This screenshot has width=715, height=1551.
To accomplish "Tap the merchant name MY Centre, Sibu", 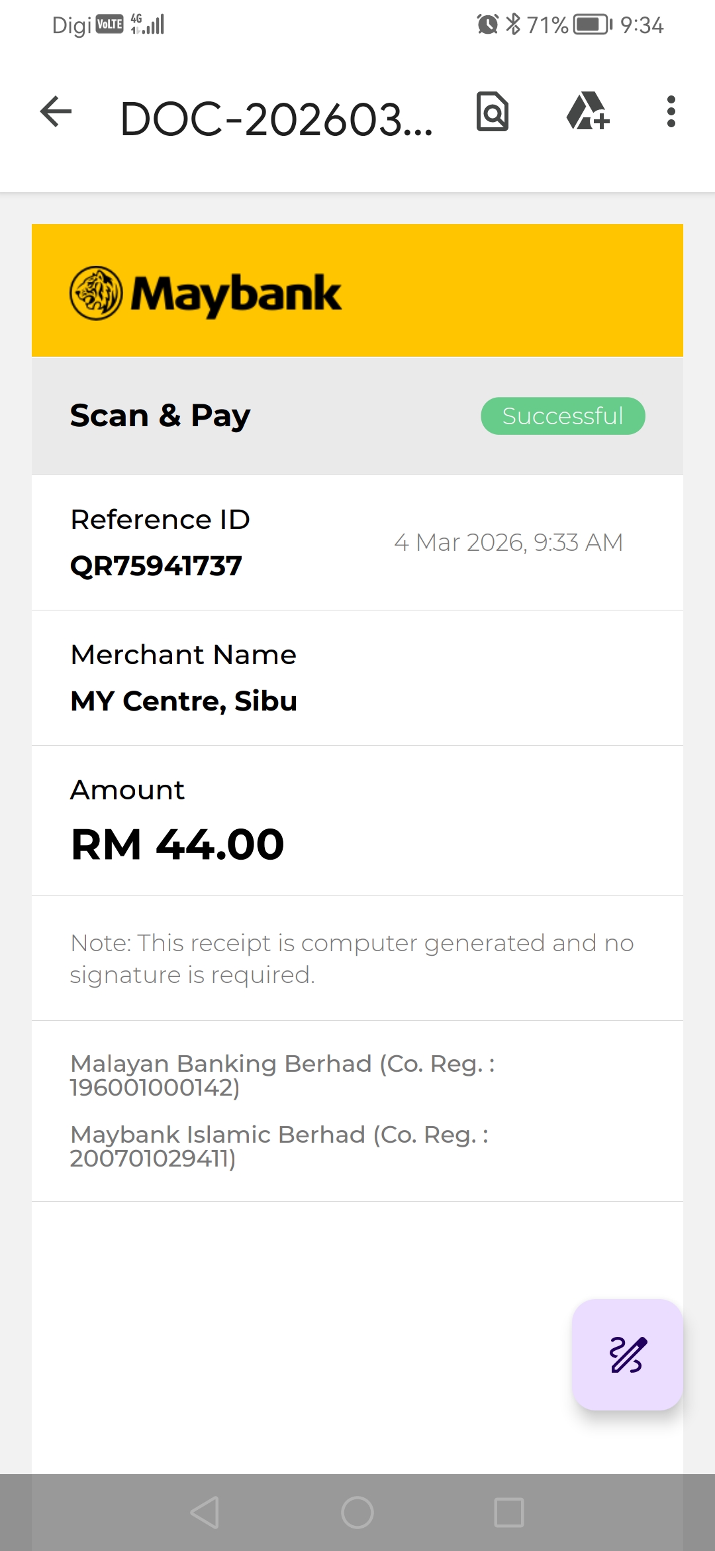I will coord(183,701).
